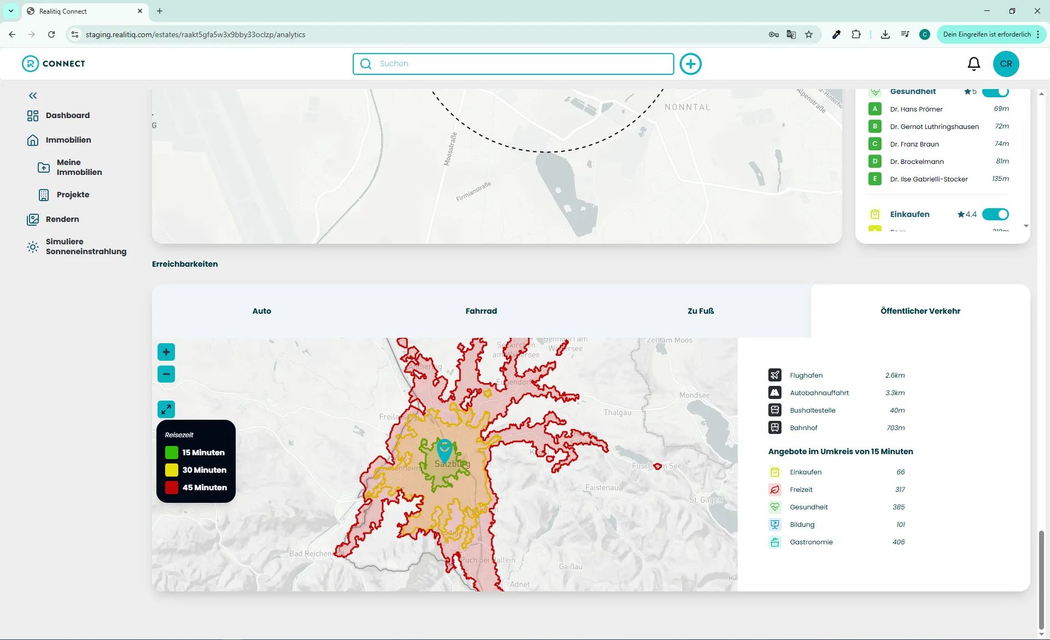
Task: Reload the page in the browser
Action: [51, 34]
